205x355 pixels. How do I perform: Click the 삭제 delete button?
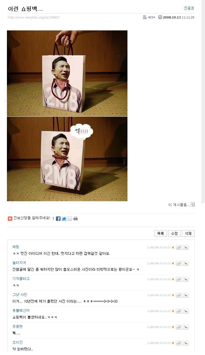(x=188, y=233)
